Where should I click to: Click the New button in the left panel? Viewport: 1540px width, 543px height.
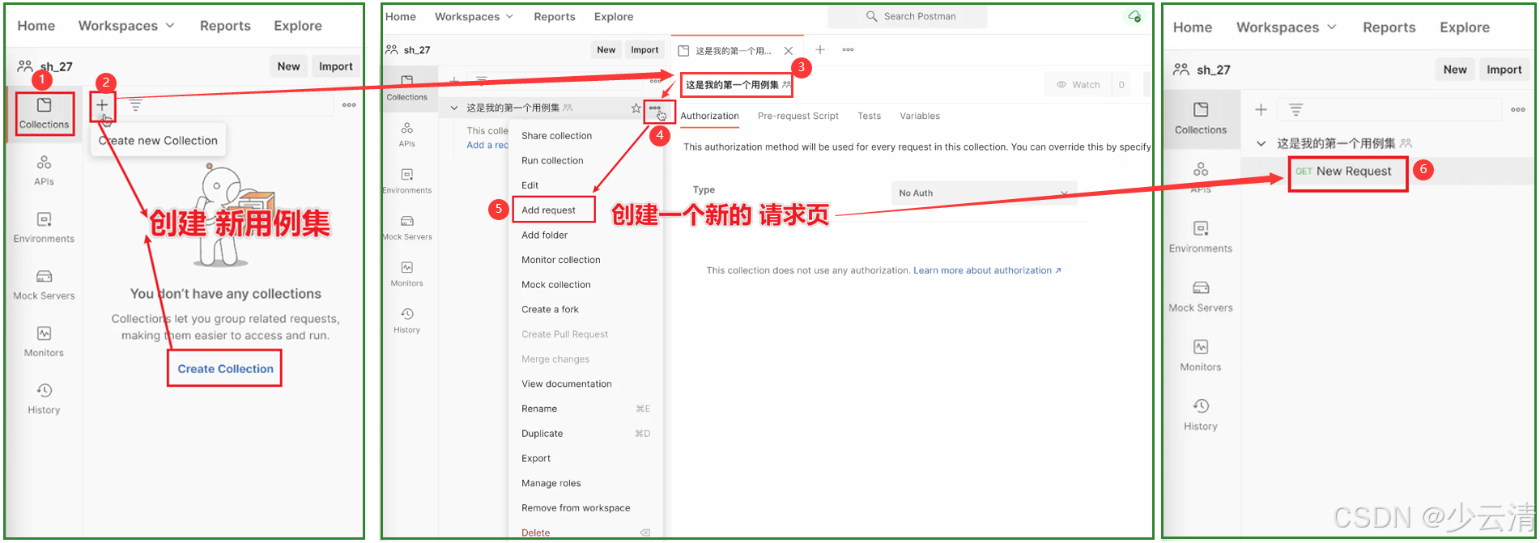[x=288, y=66]
